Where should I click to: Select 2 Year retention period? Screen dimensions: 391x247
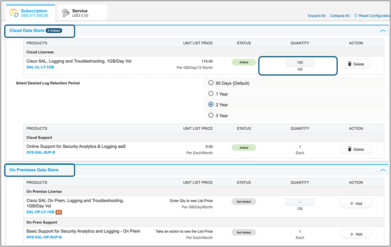coord(211,105)
